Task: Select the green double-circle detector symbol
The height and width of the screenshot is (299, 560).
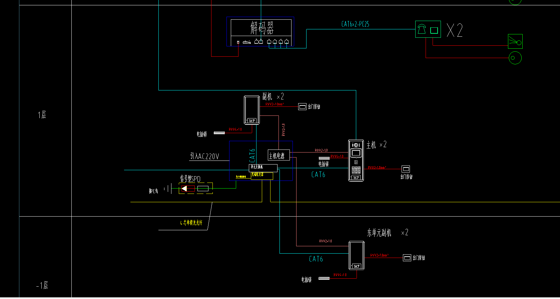Action: [x=515, y=58]
